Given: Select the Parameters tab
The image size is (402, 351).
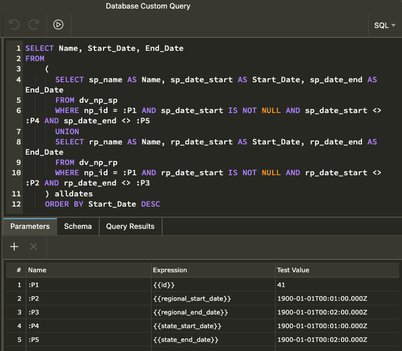Looking at the screenshot, I should (x=30, y=227).
